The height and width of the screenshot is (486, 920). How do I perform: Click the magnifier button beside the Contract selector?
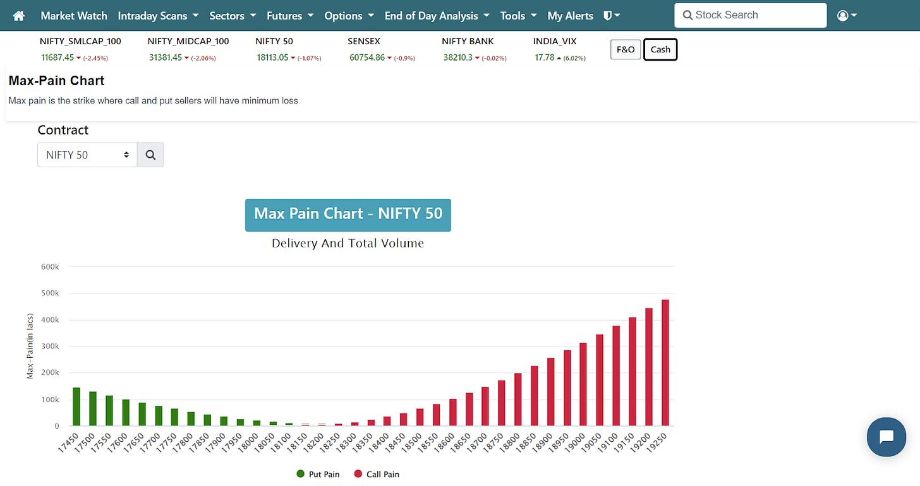[x=150, y=154]
